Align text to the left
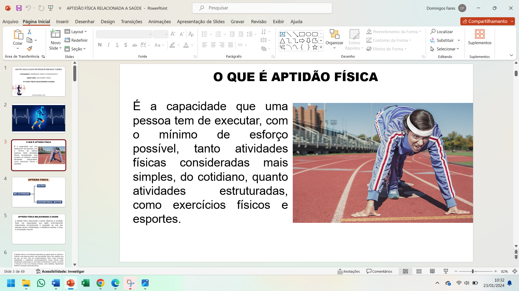This screenshot has height=291, width=519. (205, 45)
